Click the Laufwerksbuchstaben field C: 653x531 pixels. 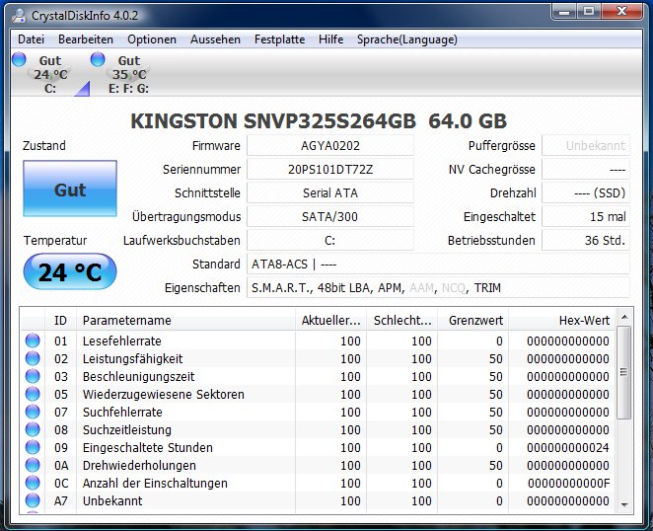[x=330, y=241]
